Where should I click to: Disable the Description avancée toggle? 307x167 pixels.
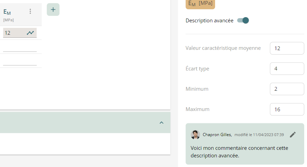tap(243, 21)
